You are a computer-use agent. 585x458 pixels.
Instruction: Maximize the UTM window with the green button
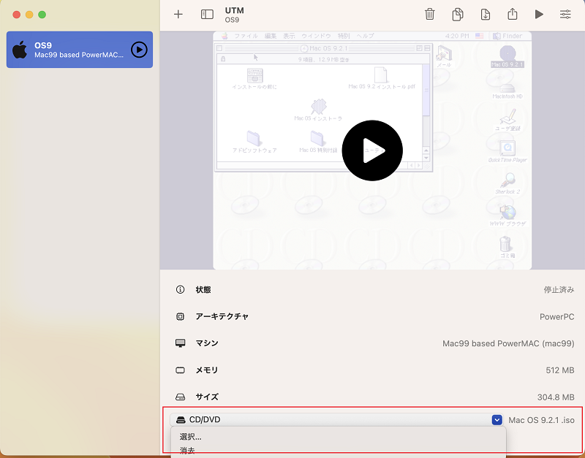click(42, 15)
